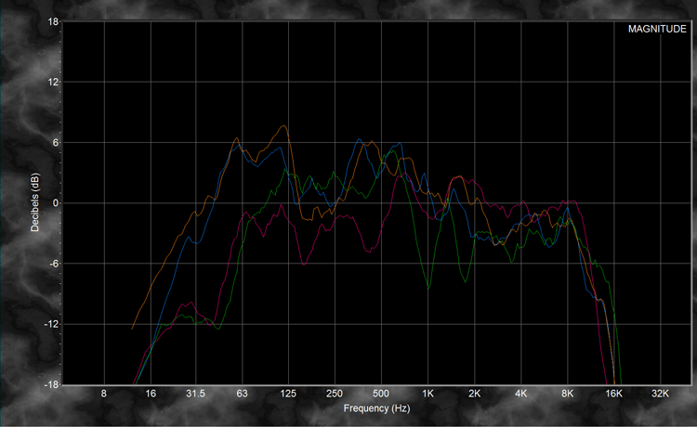697x427 pixels.
Task: Select the 250 Hz frequency label
Action: (x=335, y=394)
